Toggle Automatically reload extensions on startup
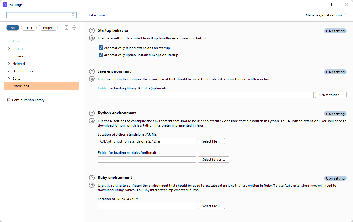 101,48
